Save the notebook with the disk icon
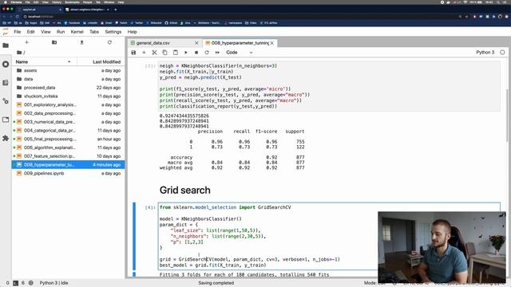Viewport: 511px width, 287px height. point(133,53)
